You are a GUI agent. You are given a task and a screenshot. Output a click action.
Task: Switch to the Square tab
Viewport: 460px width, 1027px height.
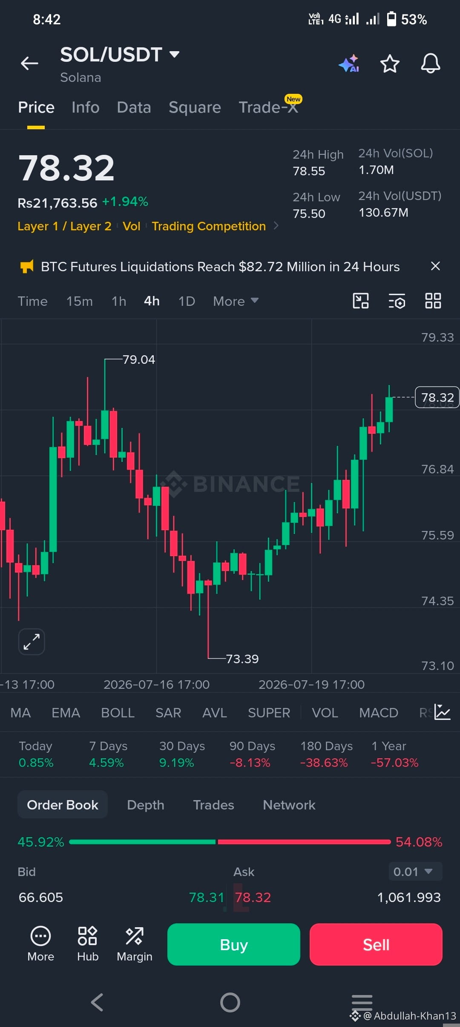click(195, 107)
